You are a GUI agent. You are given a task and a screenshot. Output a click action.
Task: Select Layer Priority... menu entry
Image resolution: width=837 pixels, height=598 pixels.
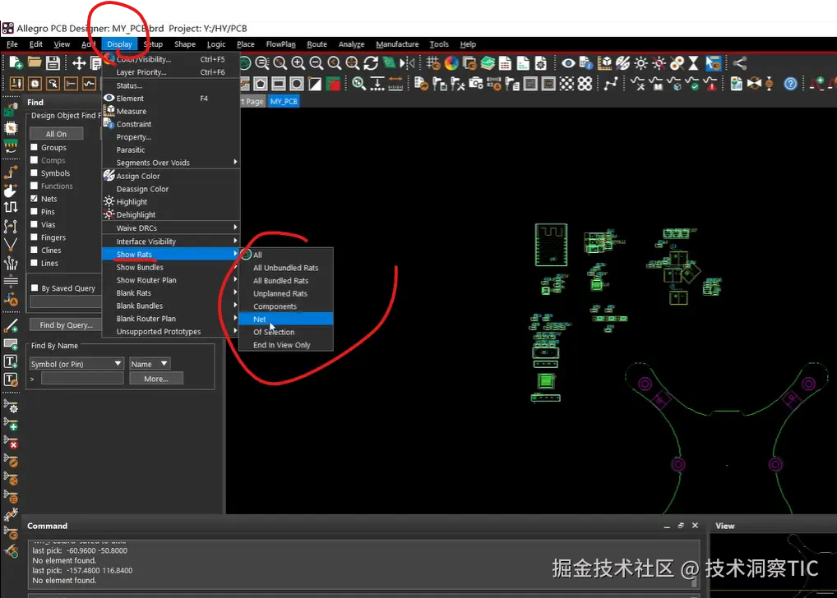coord(171,72)
